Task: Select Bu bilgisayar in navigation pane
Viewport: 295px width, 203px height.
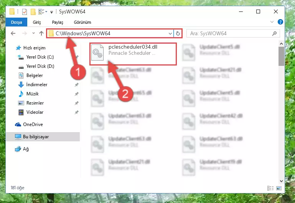Action: pos(43,137)
